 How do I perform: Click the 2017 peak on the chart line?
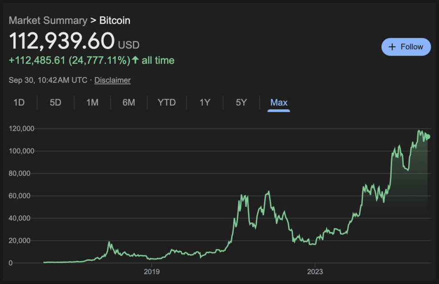click(x=109, y=242)
